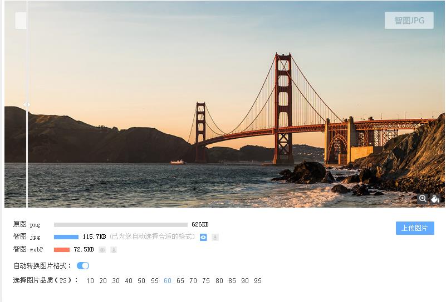Download the compressed jpg file
This screenshot has width=446, height=302.
tap(215, 237)
